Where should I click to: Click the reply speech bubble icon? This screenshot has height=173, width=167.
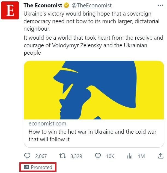pyautogui.click(x=27, y=156)
